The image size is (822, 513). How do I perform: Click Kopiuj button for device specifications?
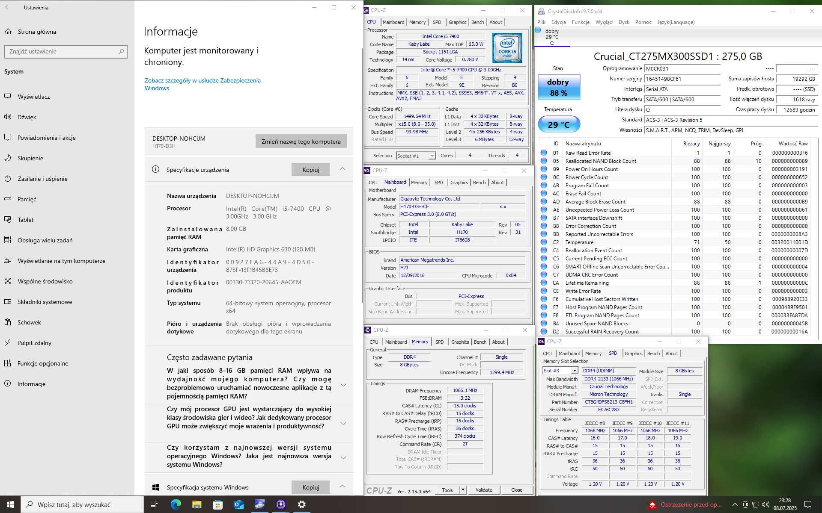[x=311, y=169]
